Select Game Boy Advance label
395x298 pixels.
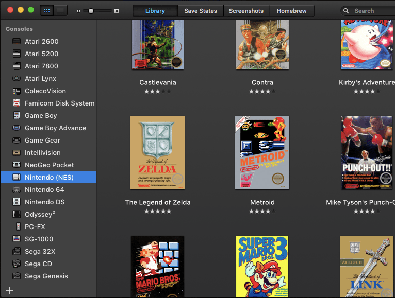pyautogui.click(x=55, y=128)
